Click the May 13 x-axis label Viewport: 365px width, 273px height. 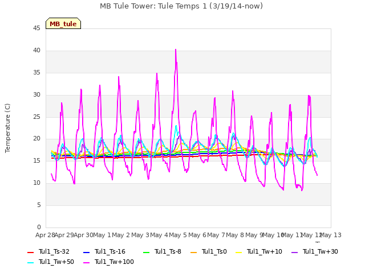tap(331, 235)
